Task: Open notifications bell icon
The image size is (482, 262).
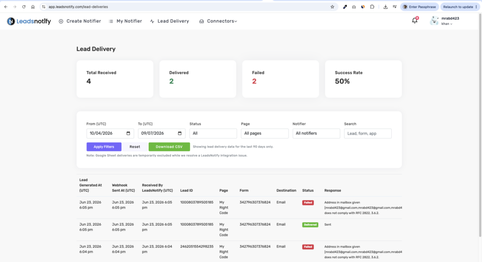Action: [415, 21]
